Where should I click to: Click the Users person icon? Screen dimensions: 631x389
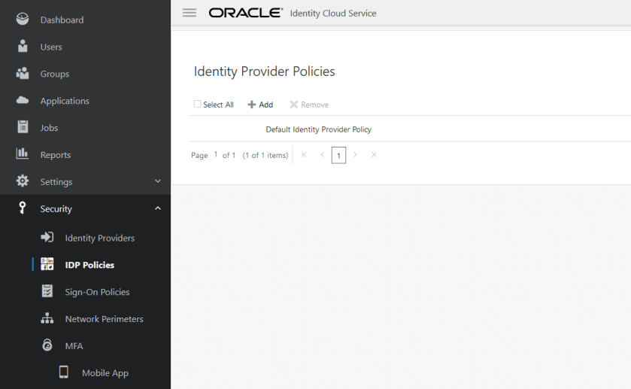23,47
